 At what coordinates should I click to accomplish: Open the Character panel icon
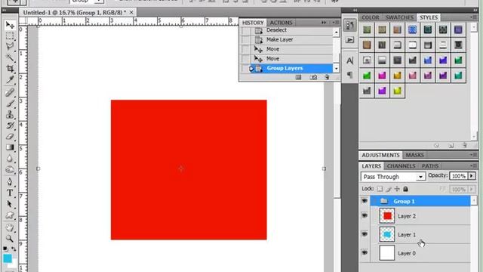(x=350, y=60)
